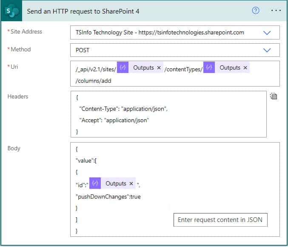This screenshot has width=288, height=247.
Task: Click the Uri label
Action: [14, 67]
